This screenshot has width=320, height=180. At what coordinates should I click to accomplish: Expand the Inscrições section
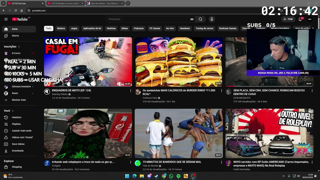pos(12,46)
